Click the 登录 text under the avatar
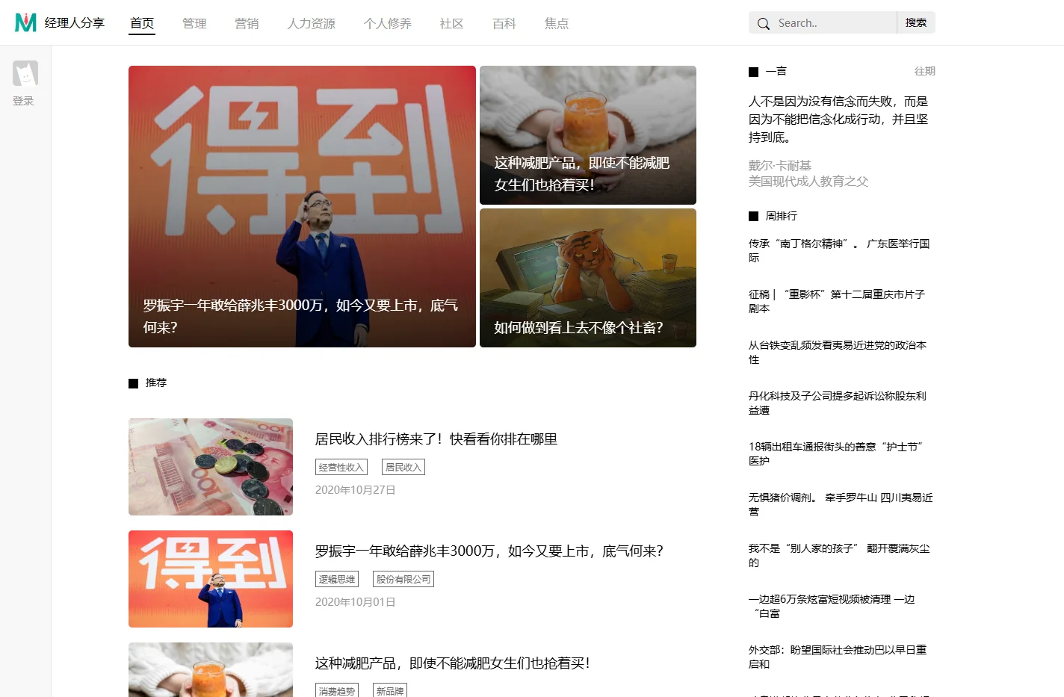Screen dimensions: 1064x697 tap(23, 101)
